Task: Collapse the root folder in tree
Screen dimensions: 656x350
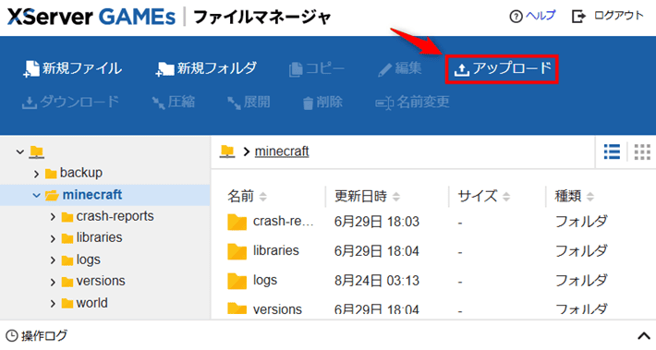Action: (19, 151)
